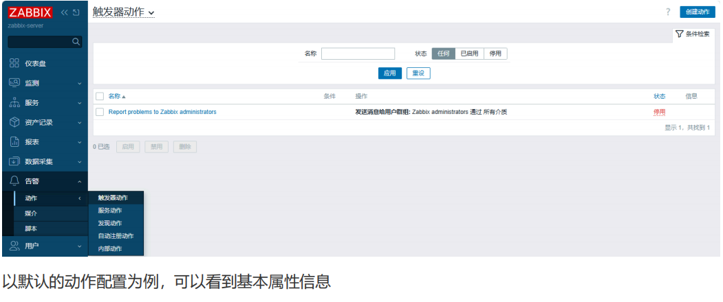Click the 告警 bell icon
The image size is (723, 302).
pyautogui.click(x=14, y=181)
